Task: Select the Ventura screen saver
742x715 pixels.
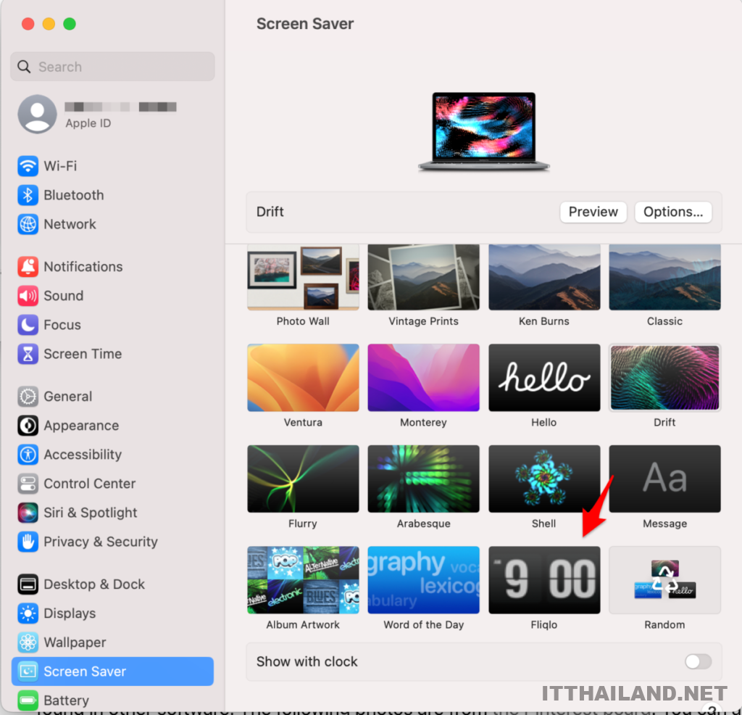Action: pyautogui.click(x=303, y=377)
